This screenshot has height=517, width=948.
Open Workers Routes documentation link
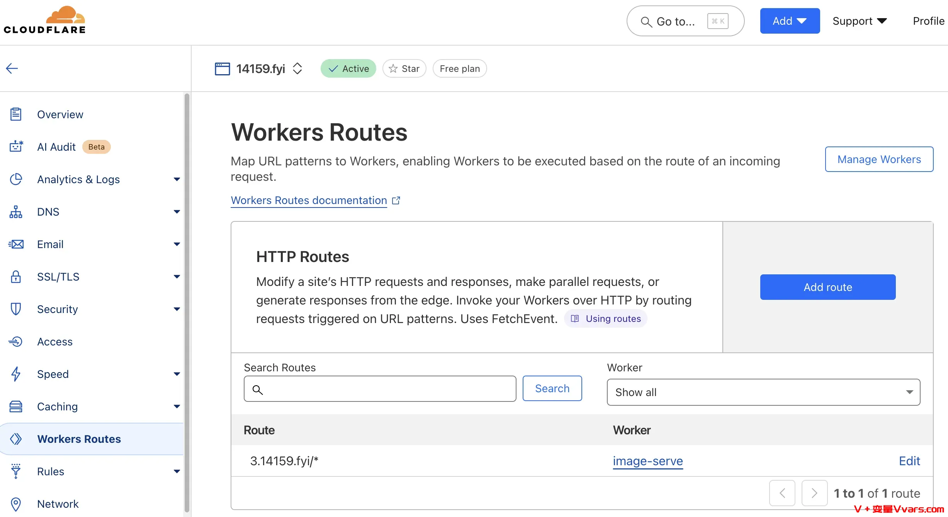click(x=309, y=200)
